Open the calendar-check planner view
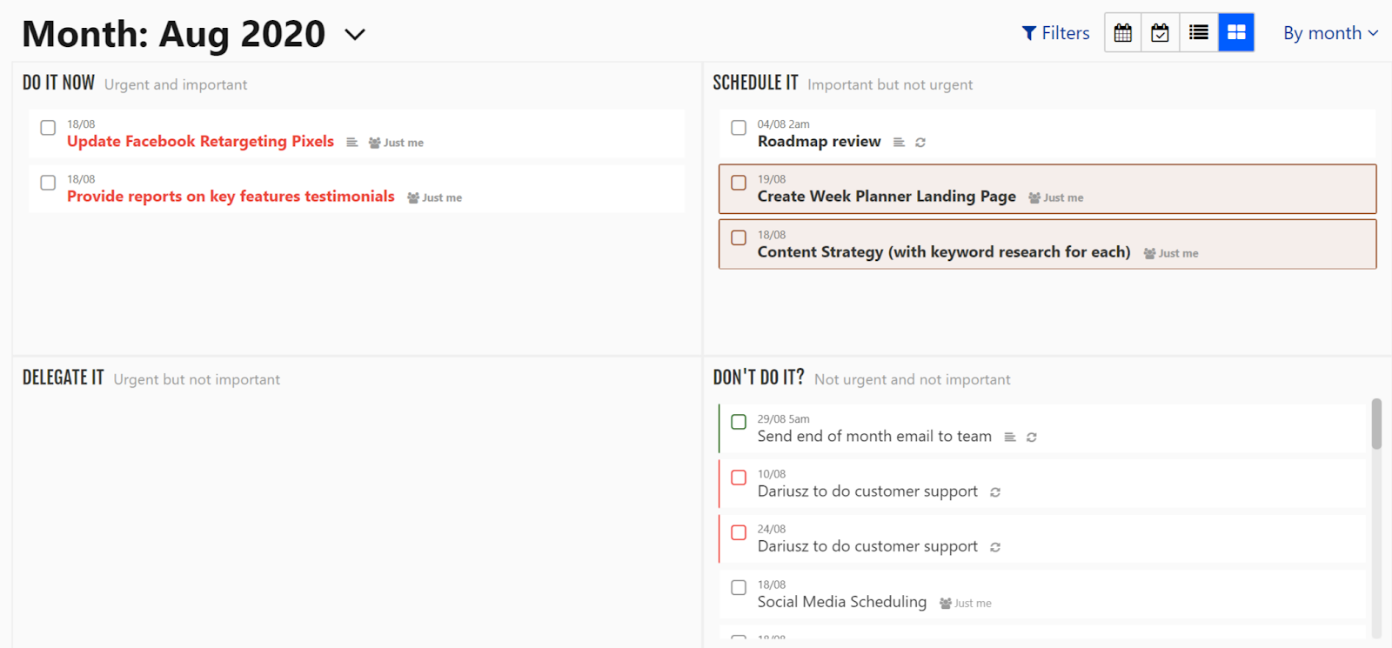Screen dimensions: 1392x648 (1161, 33)
